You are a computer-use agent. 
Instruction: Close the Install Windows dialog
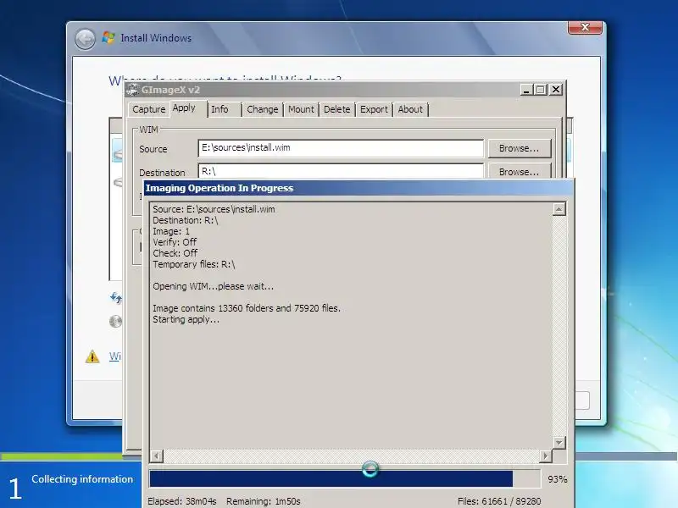[585, 27]
